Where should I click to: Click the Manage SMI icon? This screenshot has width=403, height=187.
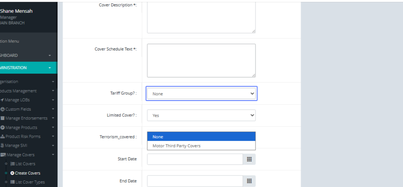pos(2,146)
